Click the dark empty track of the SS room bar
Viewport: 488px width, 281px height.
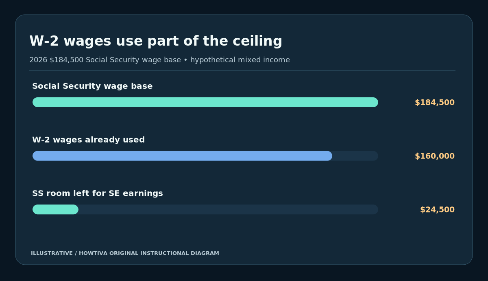tap(228, 209)
